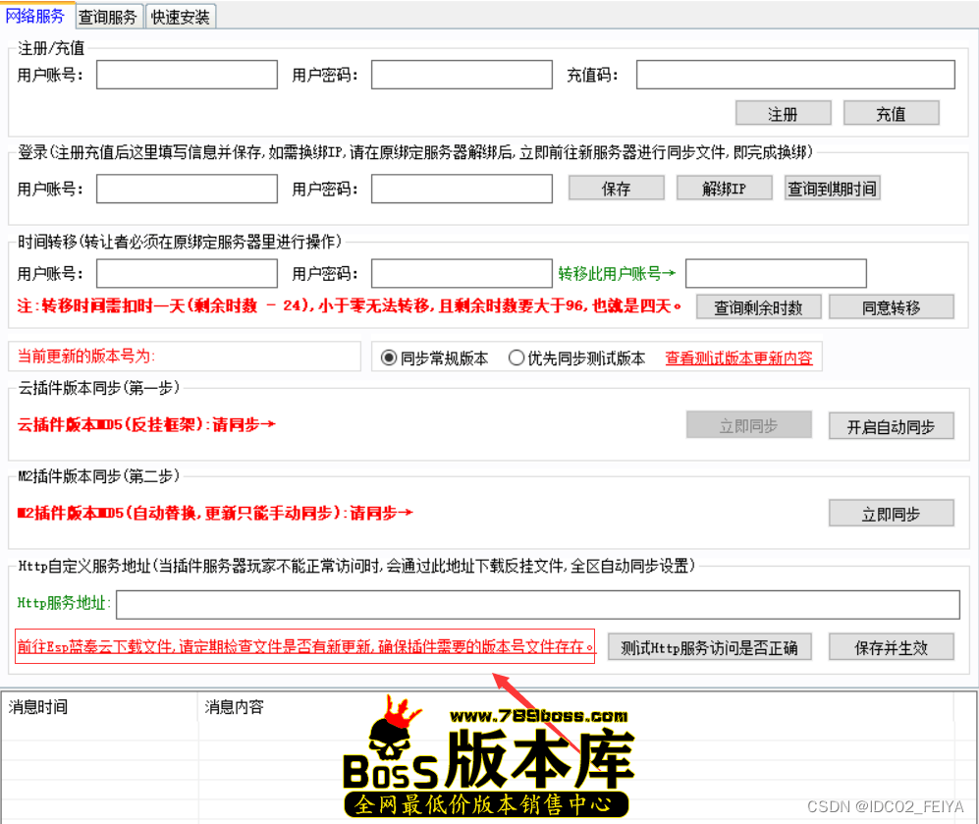
Task: Select the 同步常规版本 radio option
Action: click(x=388, y=358)
